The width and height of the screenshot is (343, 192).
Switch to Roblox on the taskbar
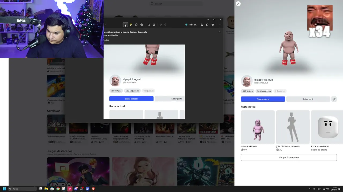(x=87, y=189)
